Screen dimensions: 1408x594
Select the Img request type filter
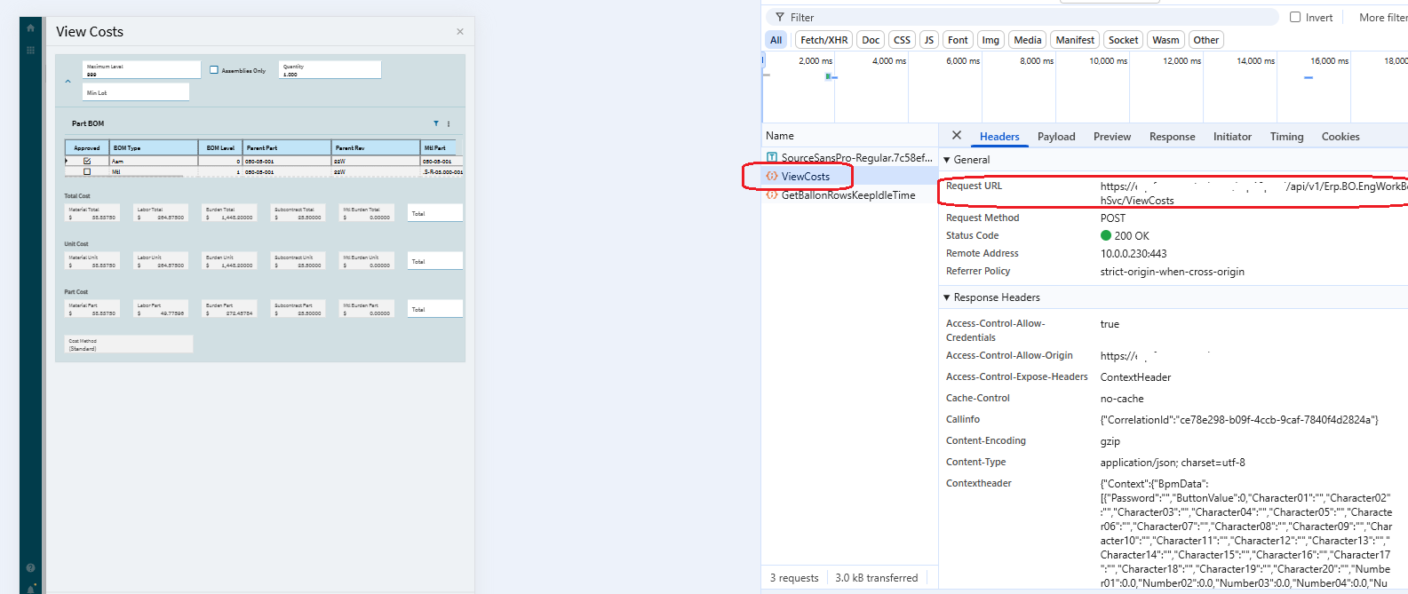(990, 40)
